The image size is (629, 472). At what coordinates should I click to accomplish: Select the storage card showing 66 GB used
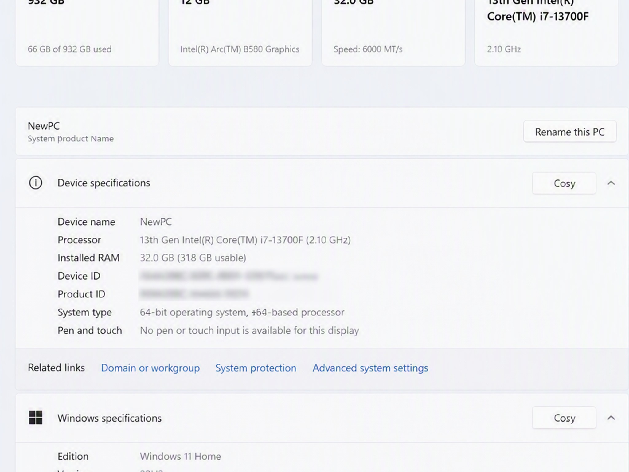tap(87, 33)
